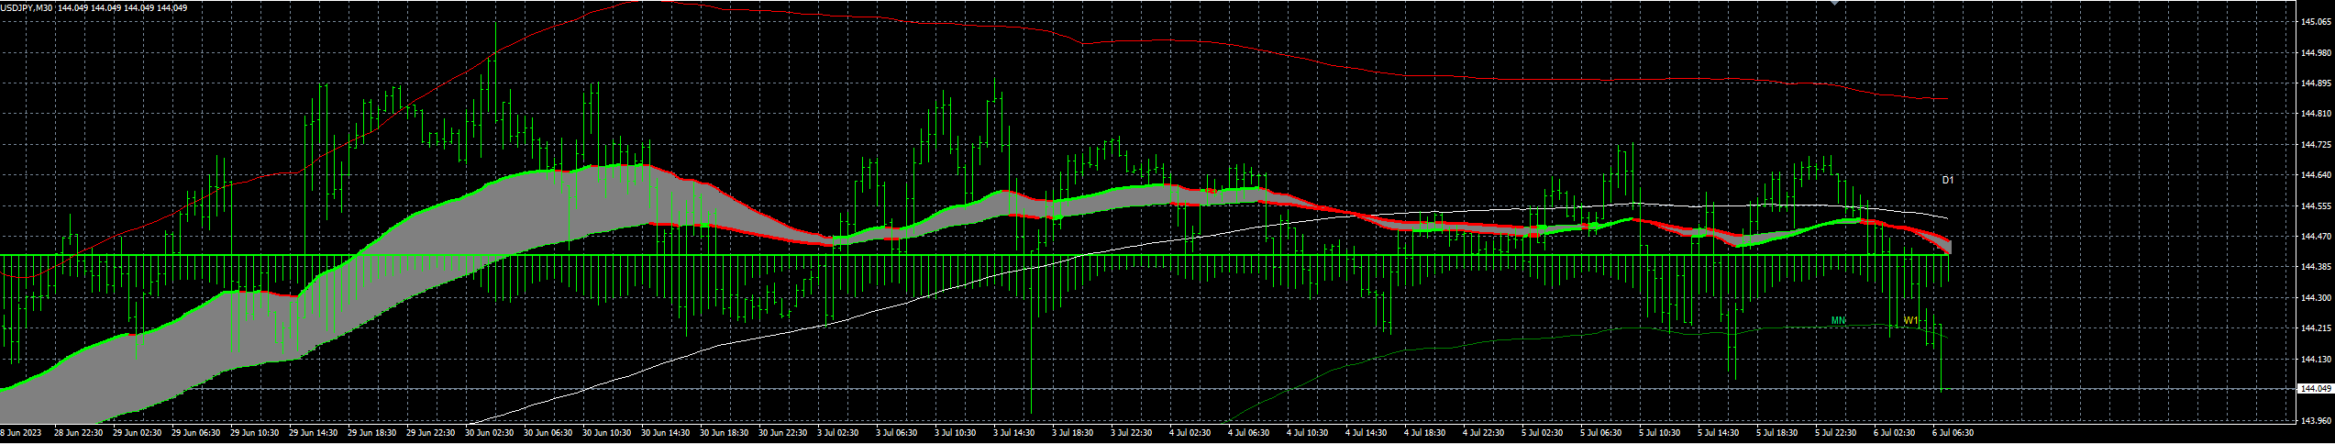Click price scale value 144.215
This screenshot has width=2335, height=444.
[2316, 328]
